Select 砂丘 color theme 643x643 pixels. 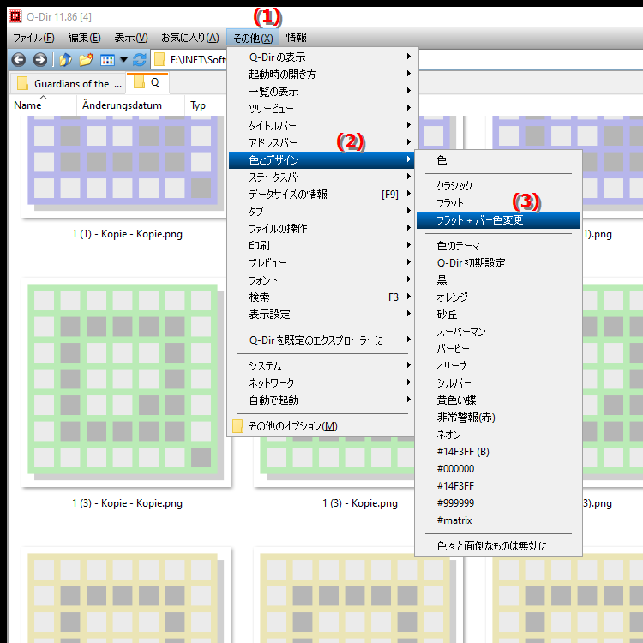tap(498, 315)
